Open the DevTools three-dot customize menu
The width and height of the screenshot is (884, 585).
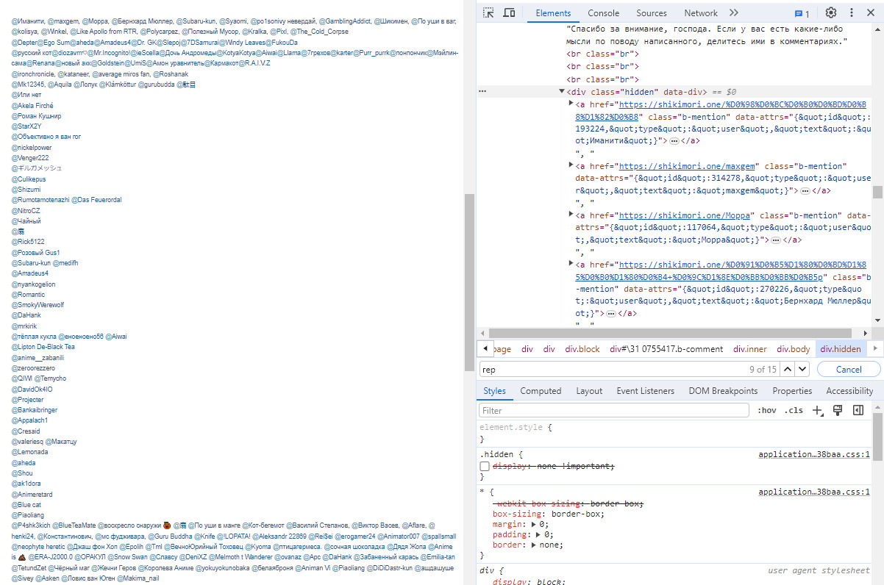click(853, 12)
